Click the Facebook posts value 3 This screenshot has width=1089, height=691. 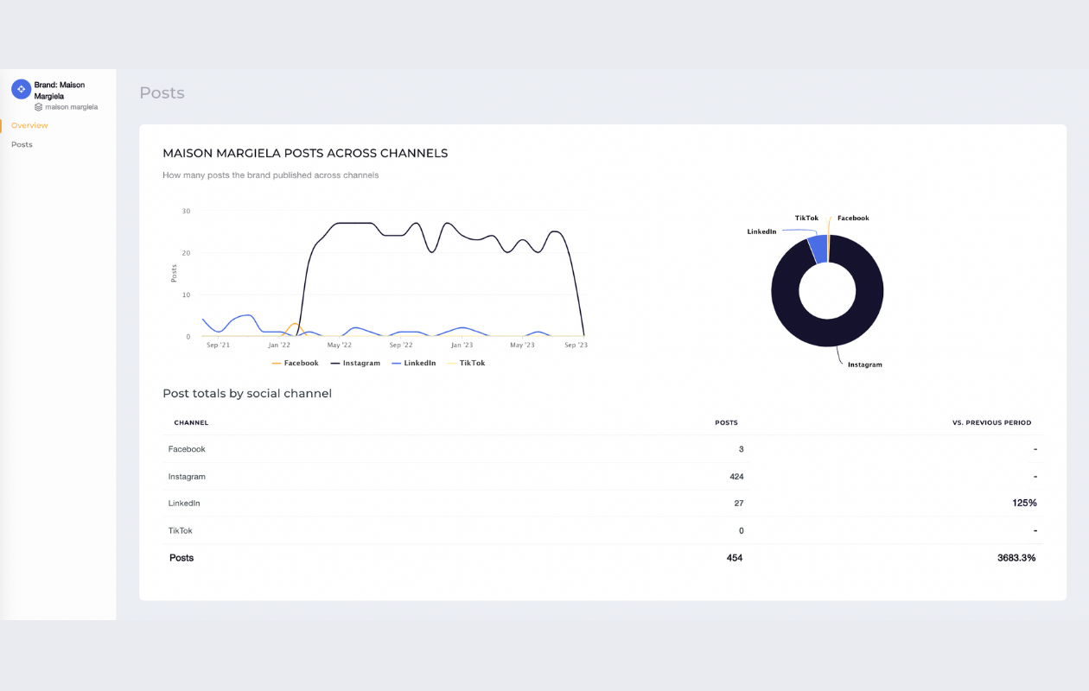(x=742, y=449)
